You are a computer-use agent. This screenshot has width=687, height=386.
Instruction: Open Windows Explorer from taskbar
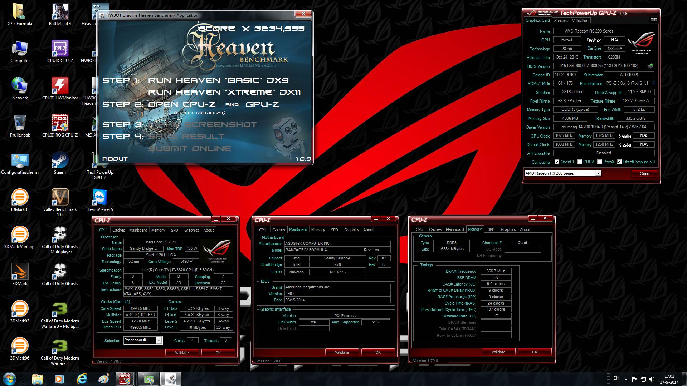pyautogui.click(x=38, y=379)
